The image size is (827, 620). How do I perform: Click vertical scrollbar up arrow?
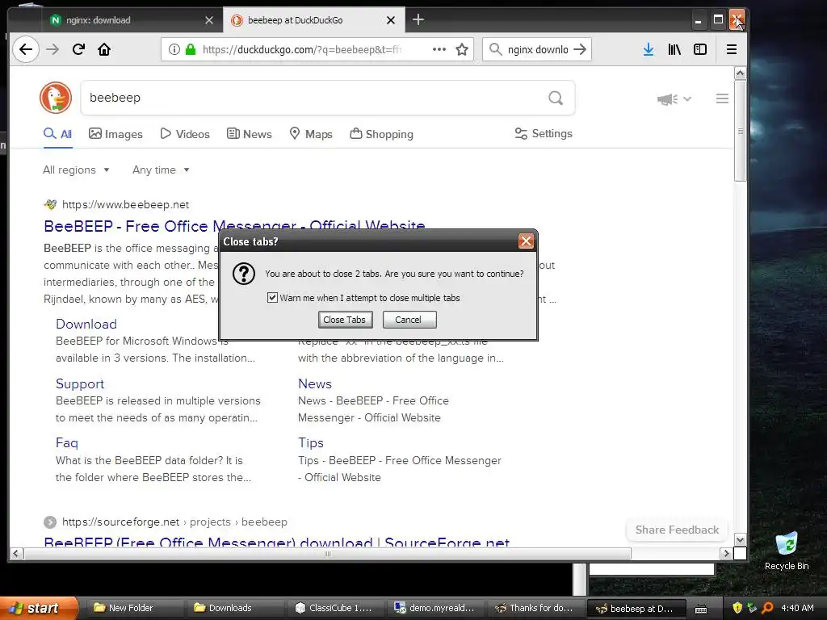[x=740, y=73]
